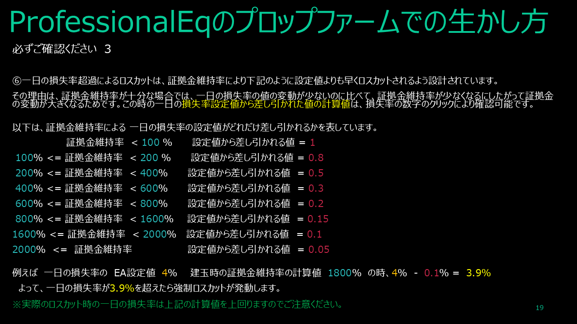The height and width of the screenshot is (324, 577).
Task: Click orange "4%" right after "EA設定値"
Action: click(x=169, y=273)
